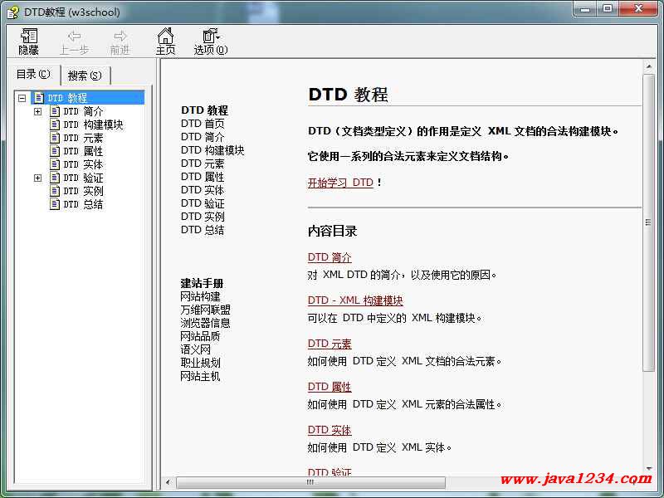
Task: Click DTD 总结 in the page sidebar menu
Action: coord(203,230)
